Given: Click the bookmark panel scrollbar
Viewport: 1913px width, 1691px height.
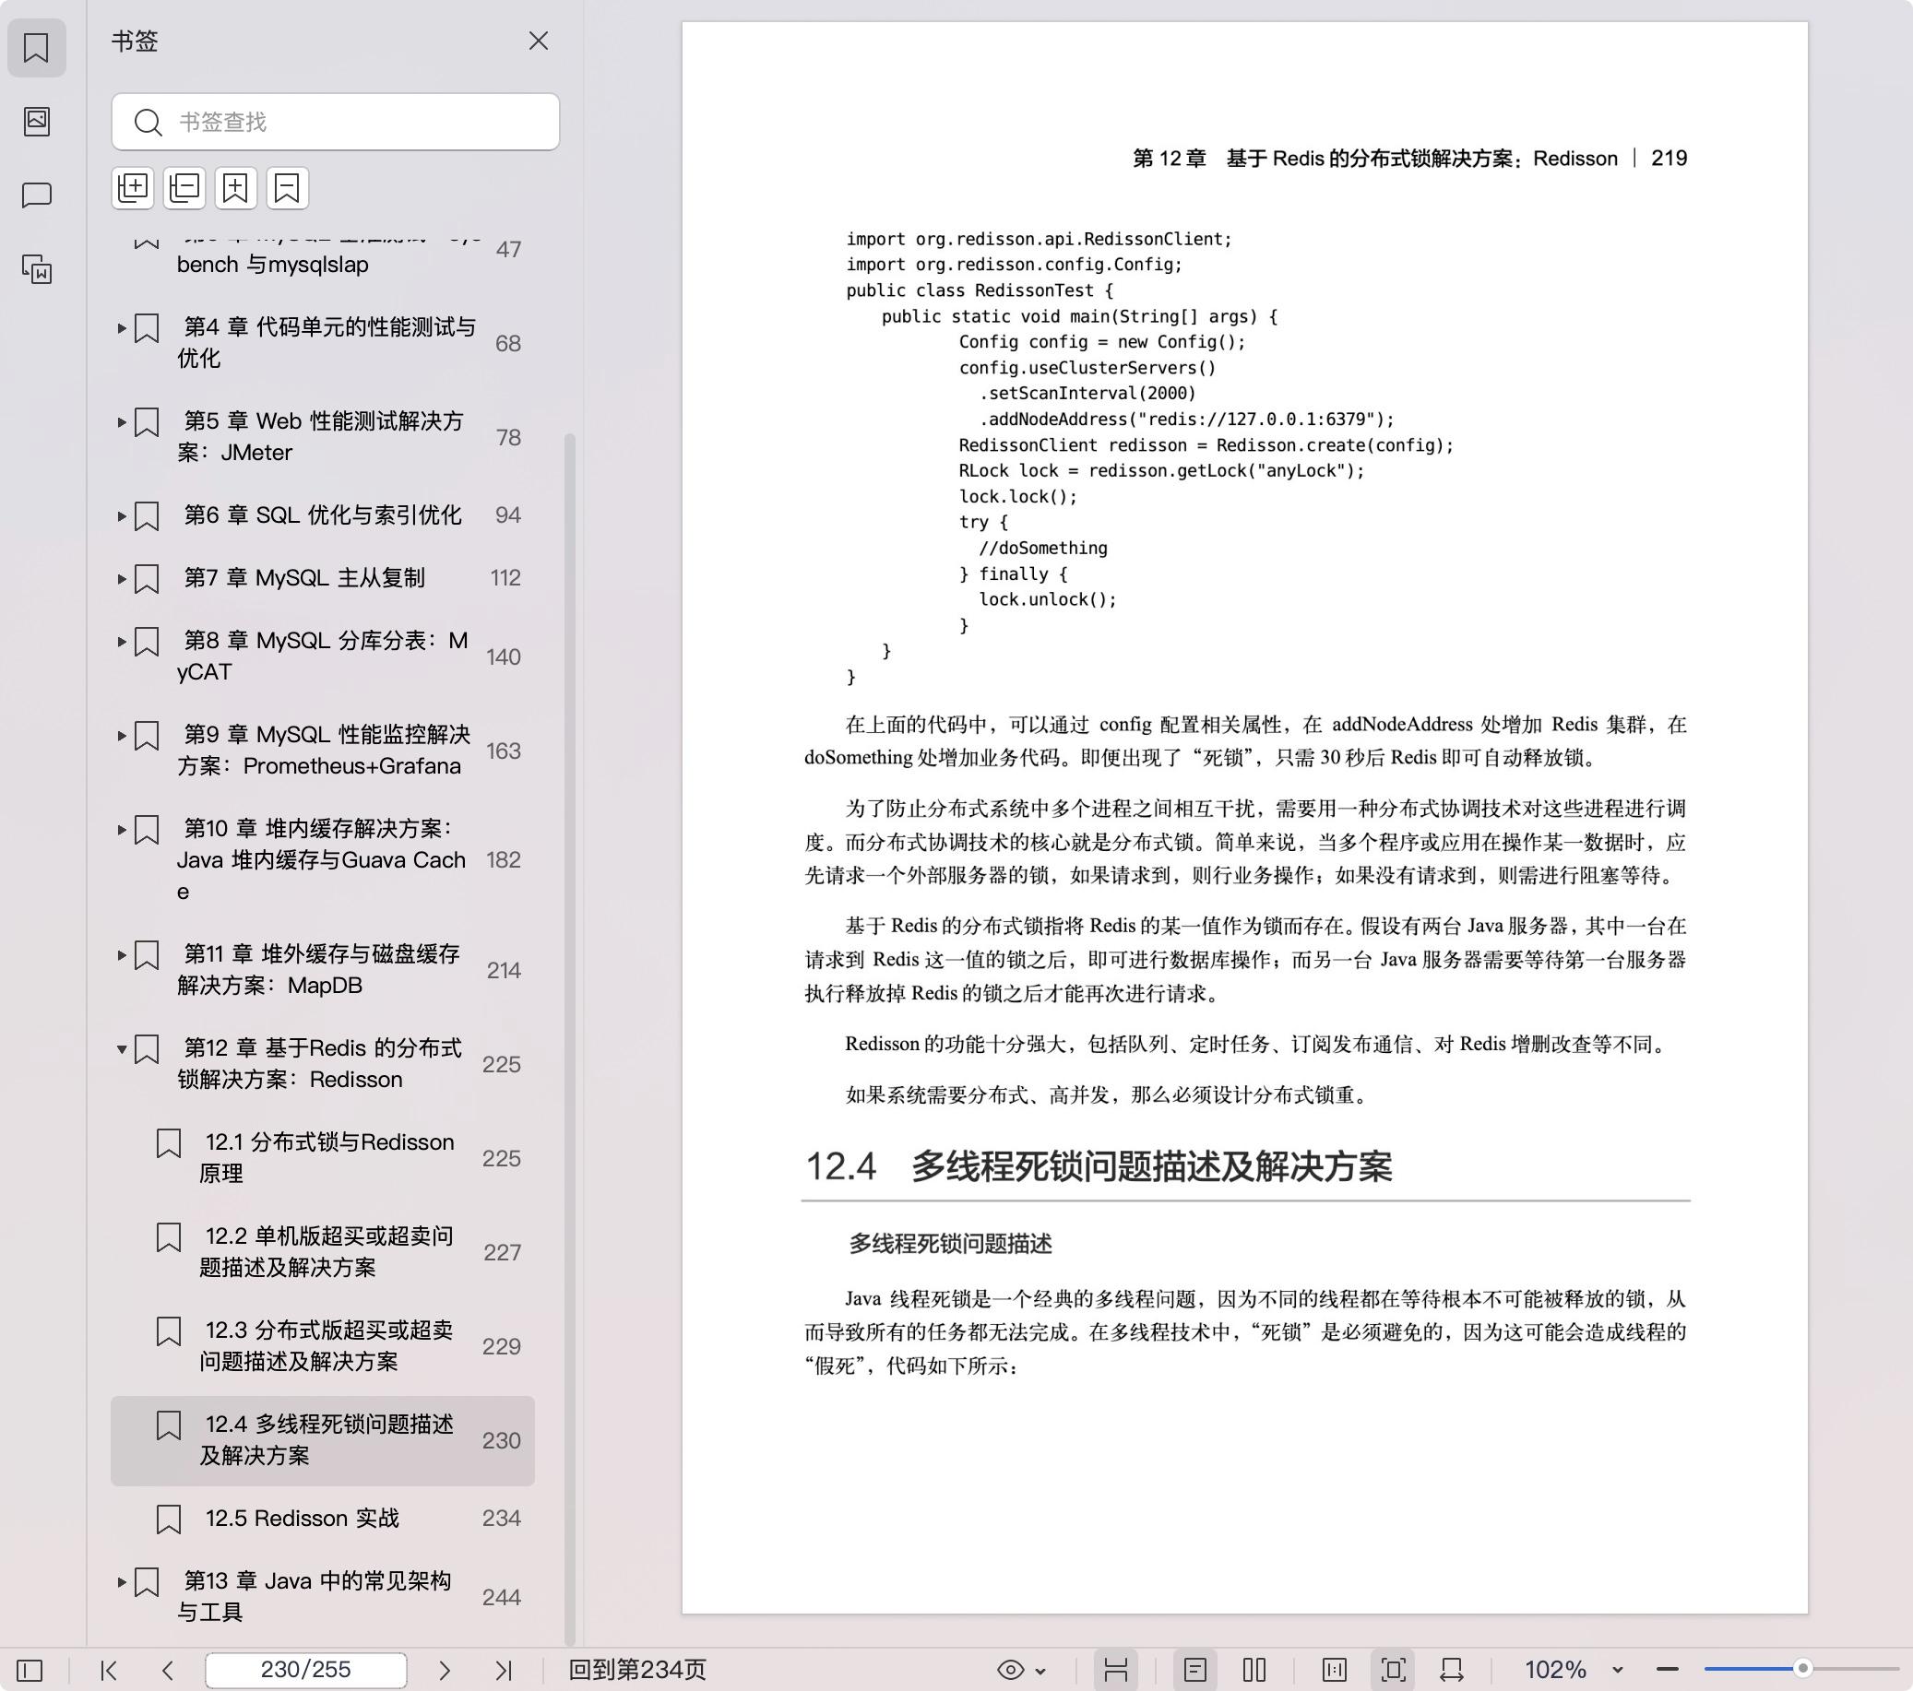Looking at the screenshot, I should click(569, 1039).
